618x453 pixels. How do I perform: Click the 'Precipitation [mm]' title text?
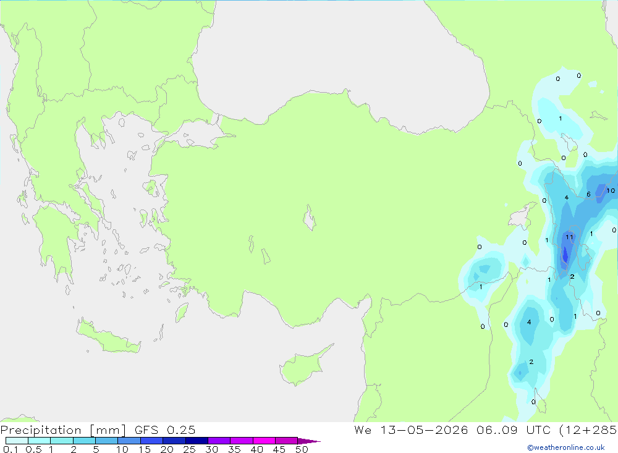click(x=64, y=430)
